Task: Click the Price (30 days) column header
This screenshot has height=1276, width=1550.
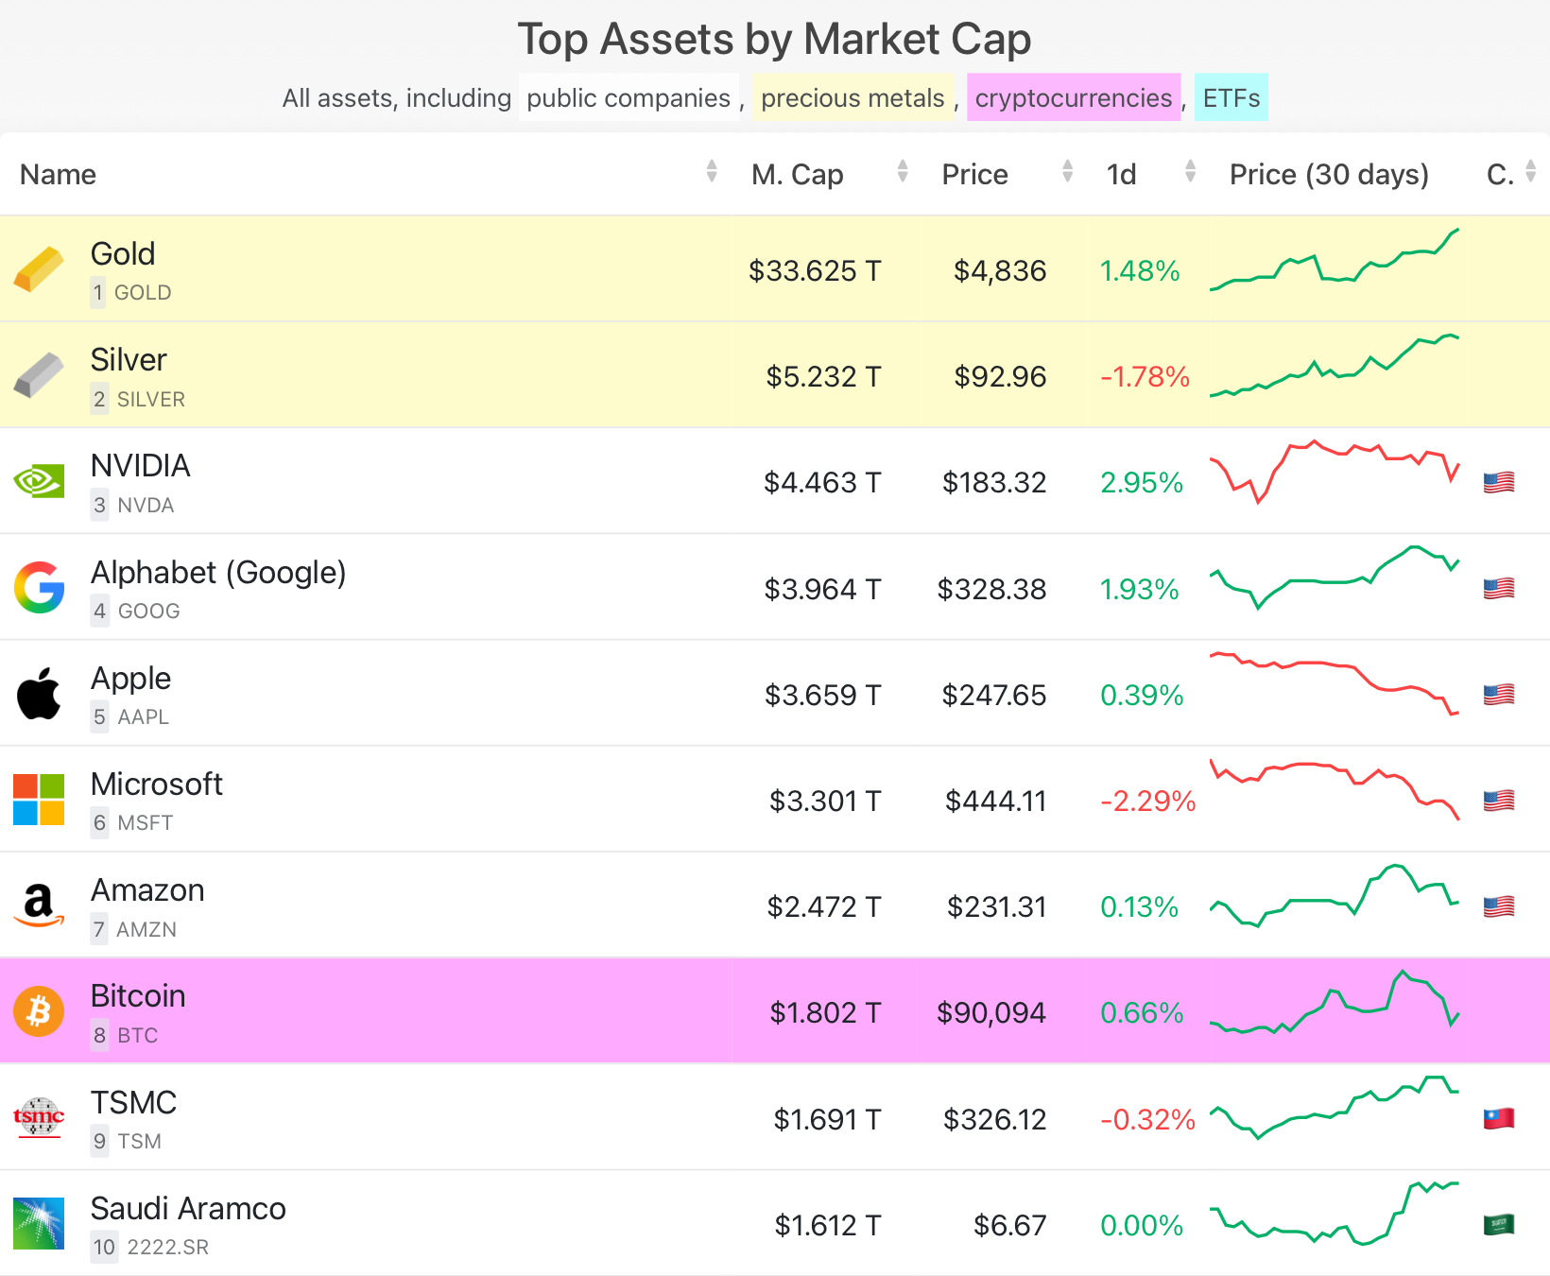Action: (1328, 175)
